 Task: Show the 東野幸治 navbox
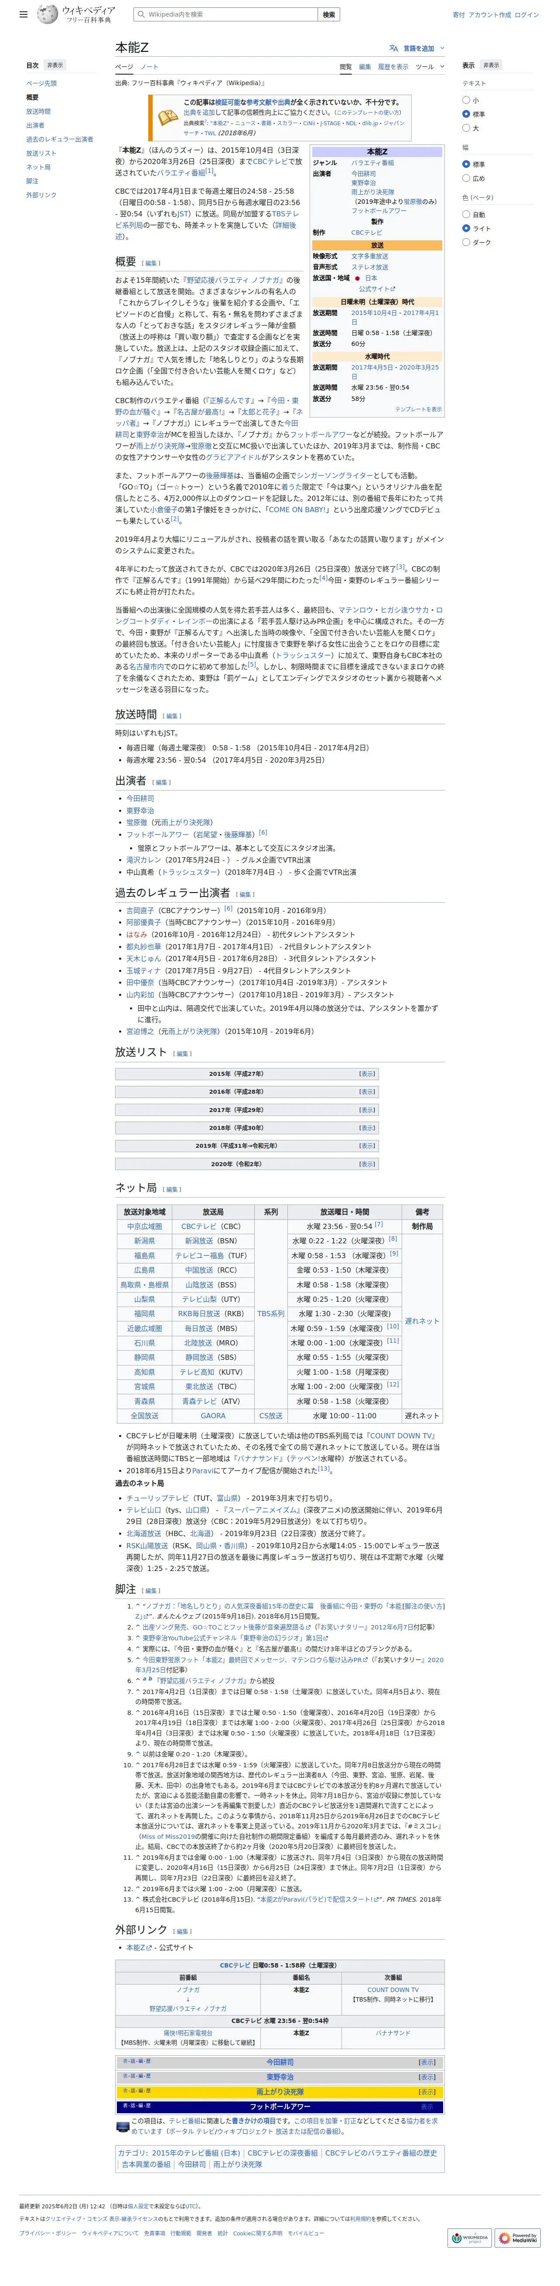(x=427, y=2077)
